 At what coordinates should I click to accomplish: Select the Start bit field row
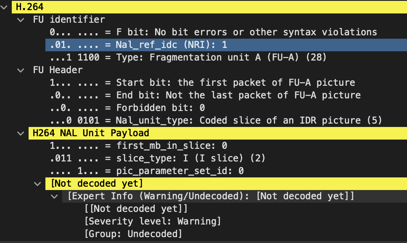(226, 82)
